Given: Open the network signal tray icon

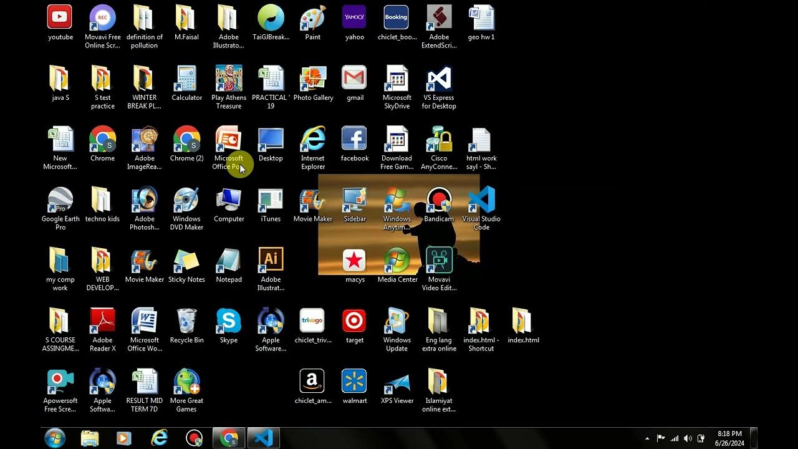Looking at the screenshot, I should click(674, 438).
